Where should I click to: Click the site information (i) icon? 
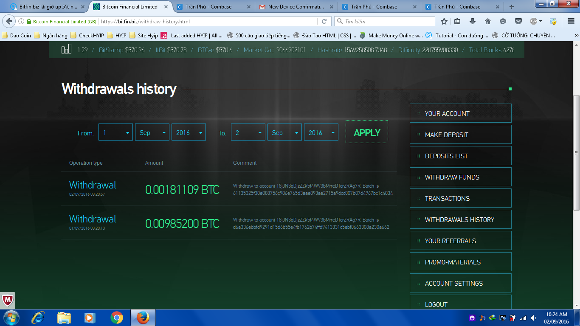click(x=21, y=21)
